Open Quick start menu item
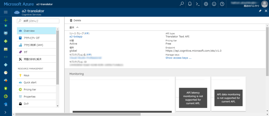269x116 pixels. point(36,82)
